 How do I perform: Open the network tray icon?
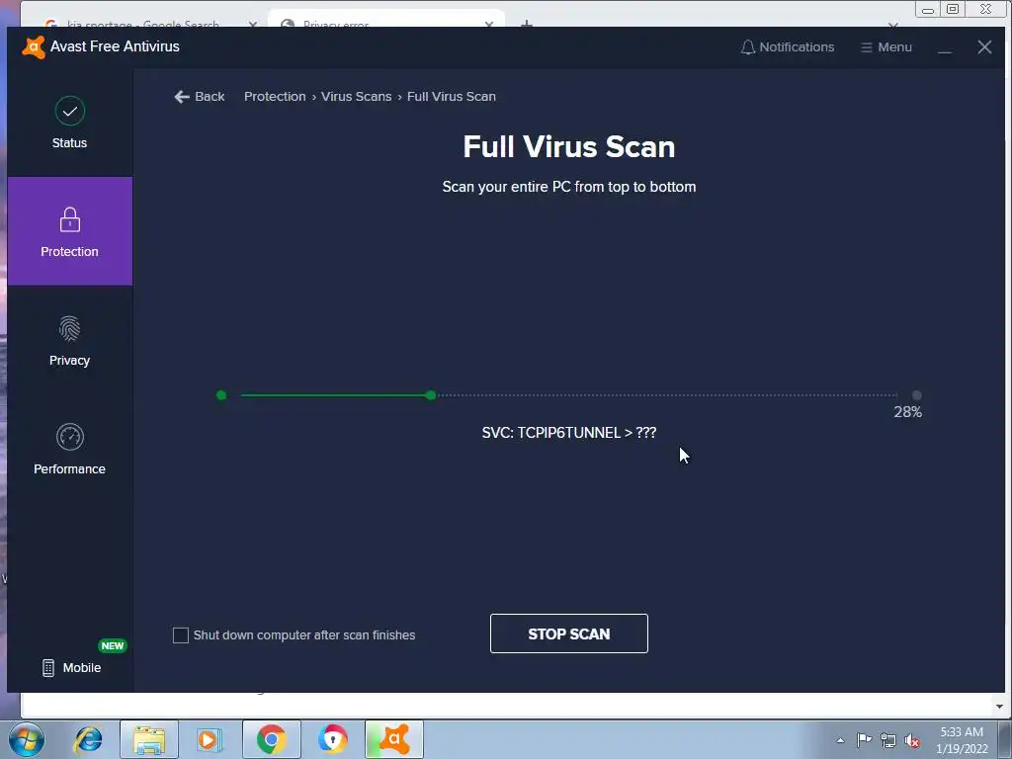point(888,740)
